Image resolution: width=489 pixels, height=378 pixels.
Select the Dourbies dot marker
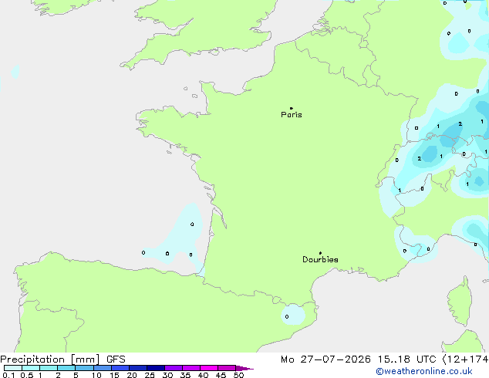click(320, 253)
